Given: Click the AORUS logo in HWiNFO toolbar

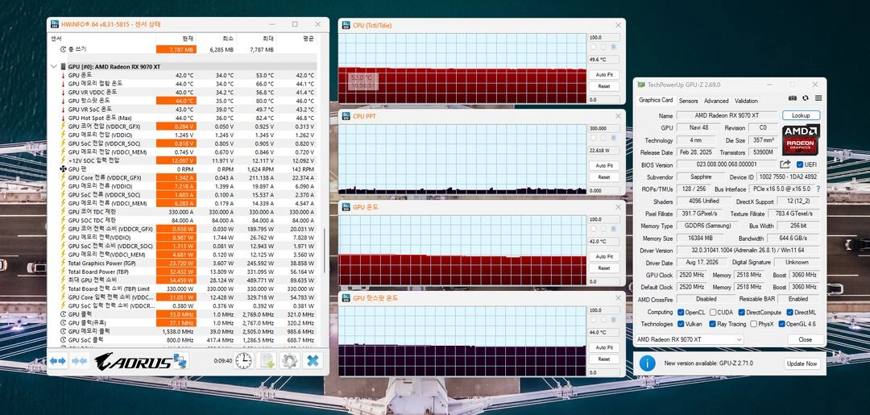Looking at the screenshot, I should coord(133,362).
